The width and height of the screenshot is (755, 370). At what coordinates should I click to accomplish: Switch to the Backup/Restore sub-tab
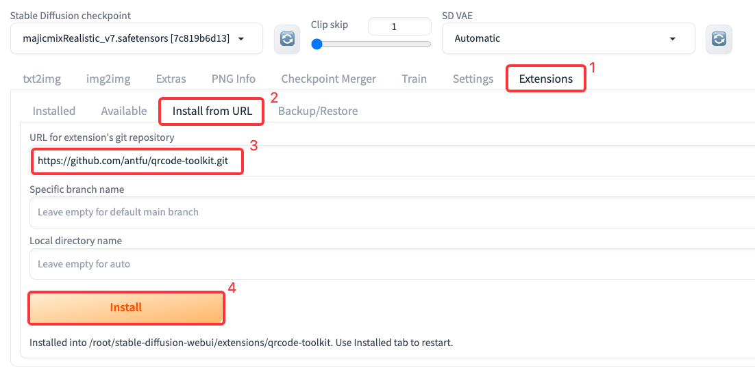(x=318, y=111)
